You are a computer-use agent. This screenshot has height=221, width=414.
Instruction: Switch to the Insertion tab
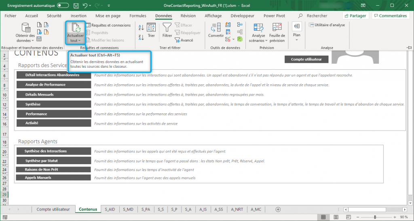[x=78, y=16]
